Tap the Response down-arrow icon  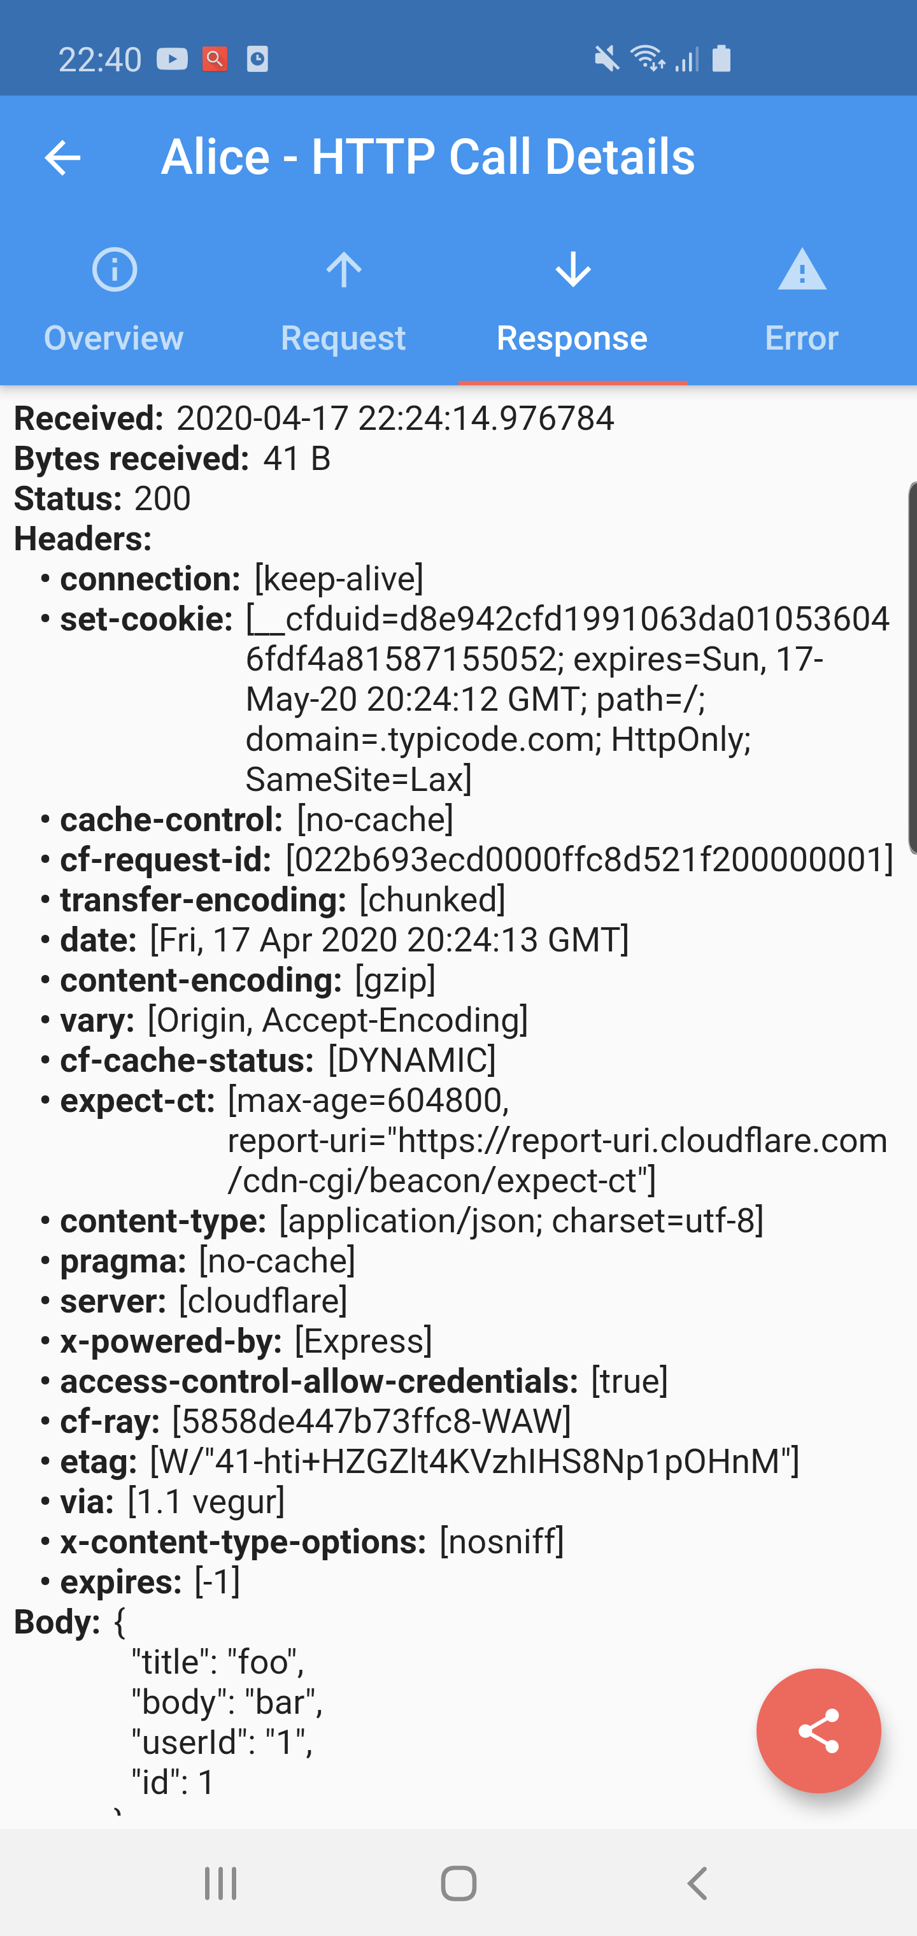(572, 269)
